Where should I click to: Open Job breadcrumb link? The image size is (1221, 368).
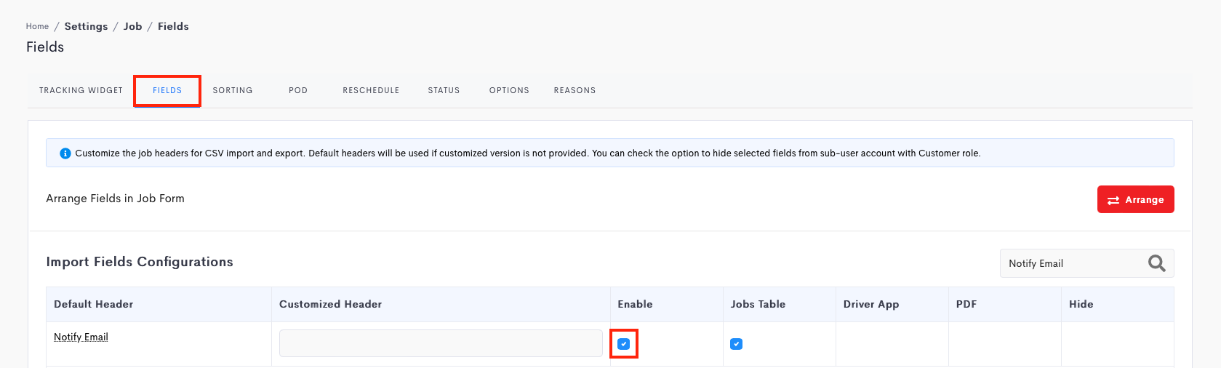(x=132, y=26)
